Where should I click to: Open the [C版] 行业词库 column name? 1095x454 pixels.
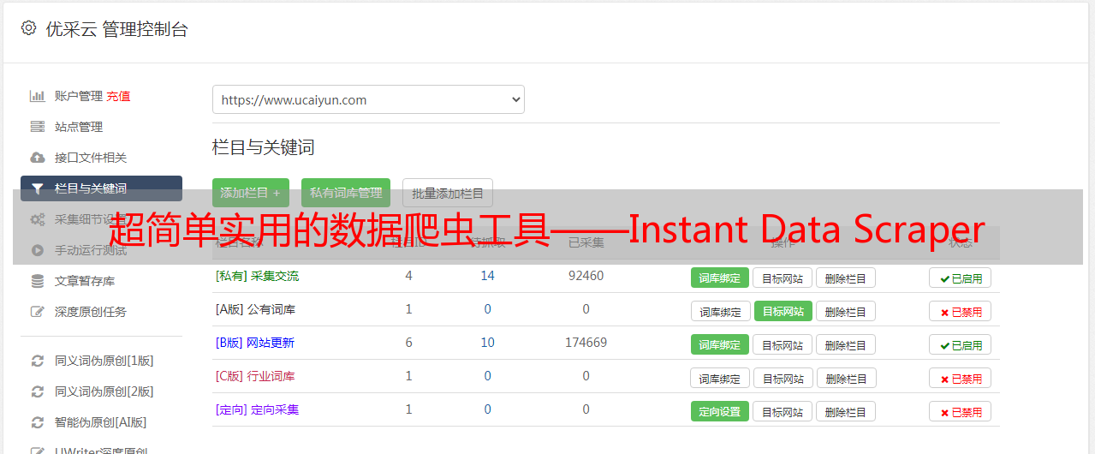coord(255,376)
